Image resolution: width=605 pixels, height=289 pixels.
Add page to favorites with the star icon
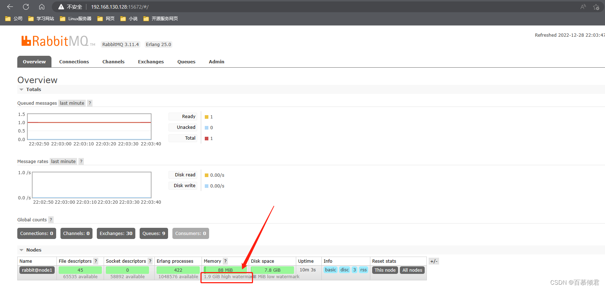pos(596,7)
